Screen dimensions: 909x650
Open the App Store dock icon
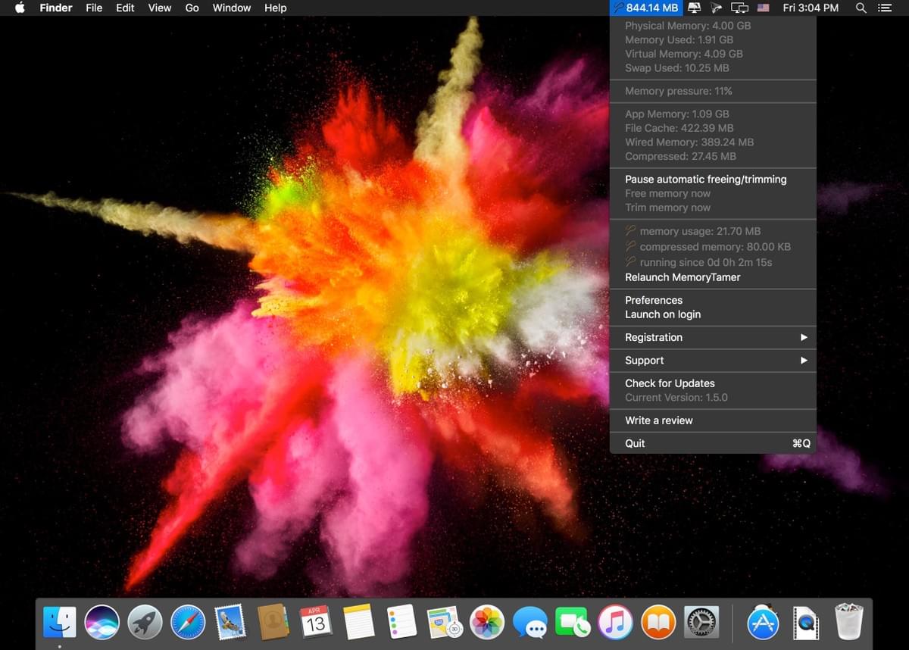pos(763,623)
